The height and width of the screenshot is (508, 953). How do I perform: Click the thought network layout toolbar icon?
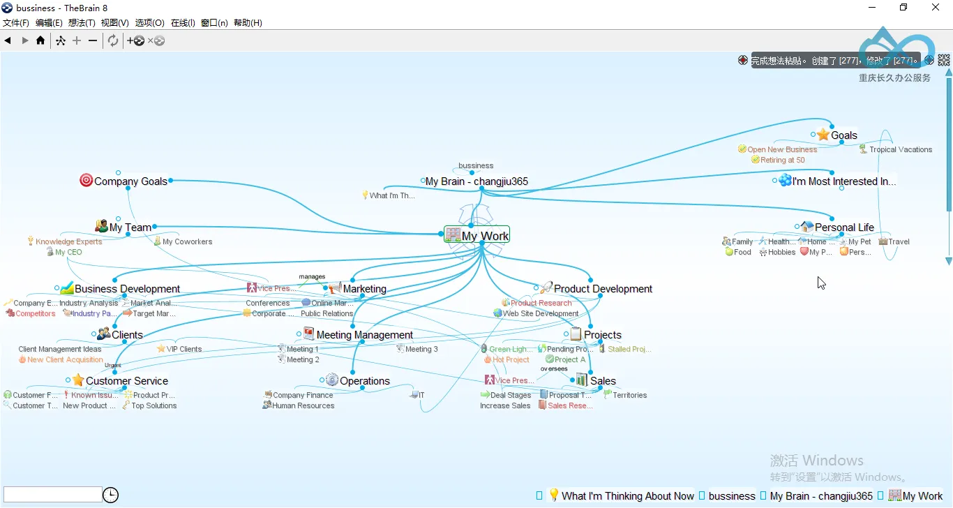tap(61, 41)
